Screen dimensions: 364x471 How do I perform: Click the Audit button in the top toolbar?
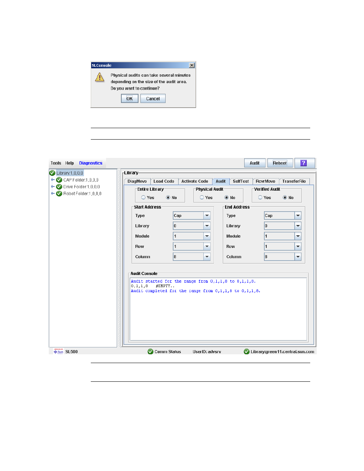[x=254, y=163]
